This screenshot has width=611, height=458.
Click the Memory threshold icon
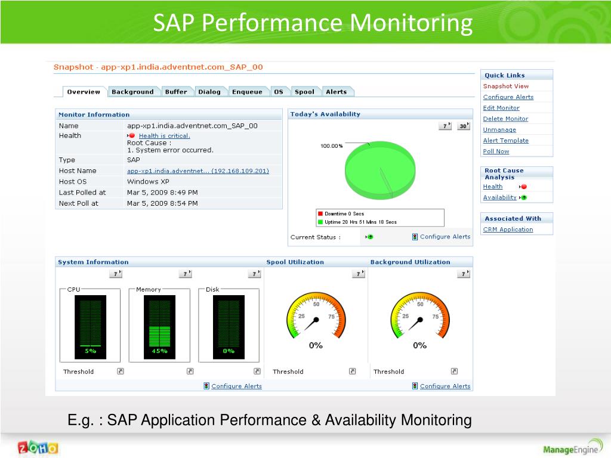[x=190, y=371]
